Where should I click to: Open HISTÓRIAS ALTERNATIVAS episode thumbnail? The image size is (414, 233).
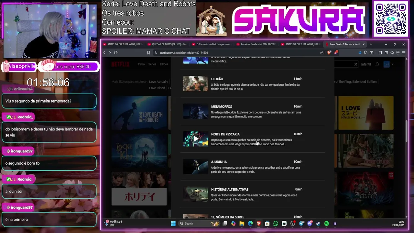point(196,194)
